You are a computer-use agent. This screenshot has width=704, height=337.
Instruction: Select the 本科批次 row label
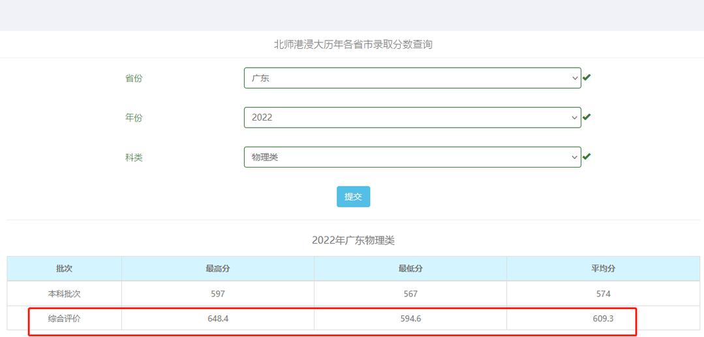coord(64,294)
